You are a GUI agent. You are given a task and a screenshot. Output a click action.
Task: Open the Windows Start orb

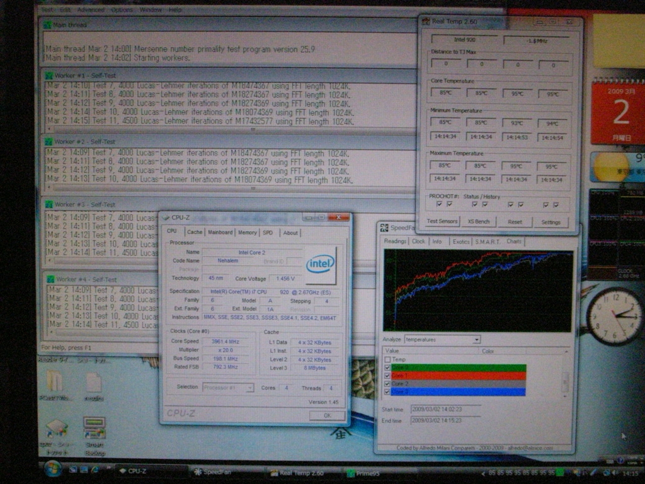[x=53, y=469]
